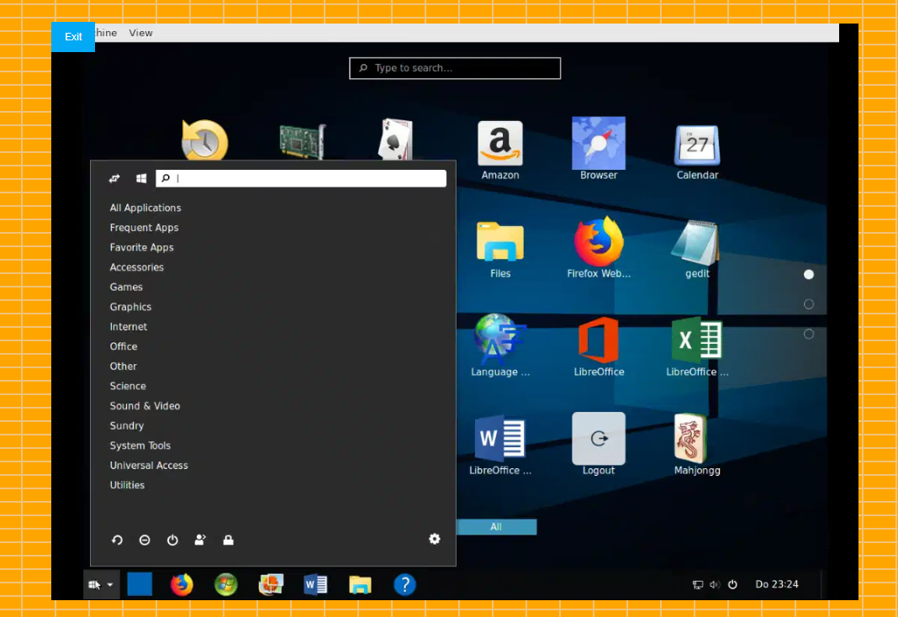Click the switch user icon in the menu
This screenshot has width=898, height=617.
pos(200,540)
